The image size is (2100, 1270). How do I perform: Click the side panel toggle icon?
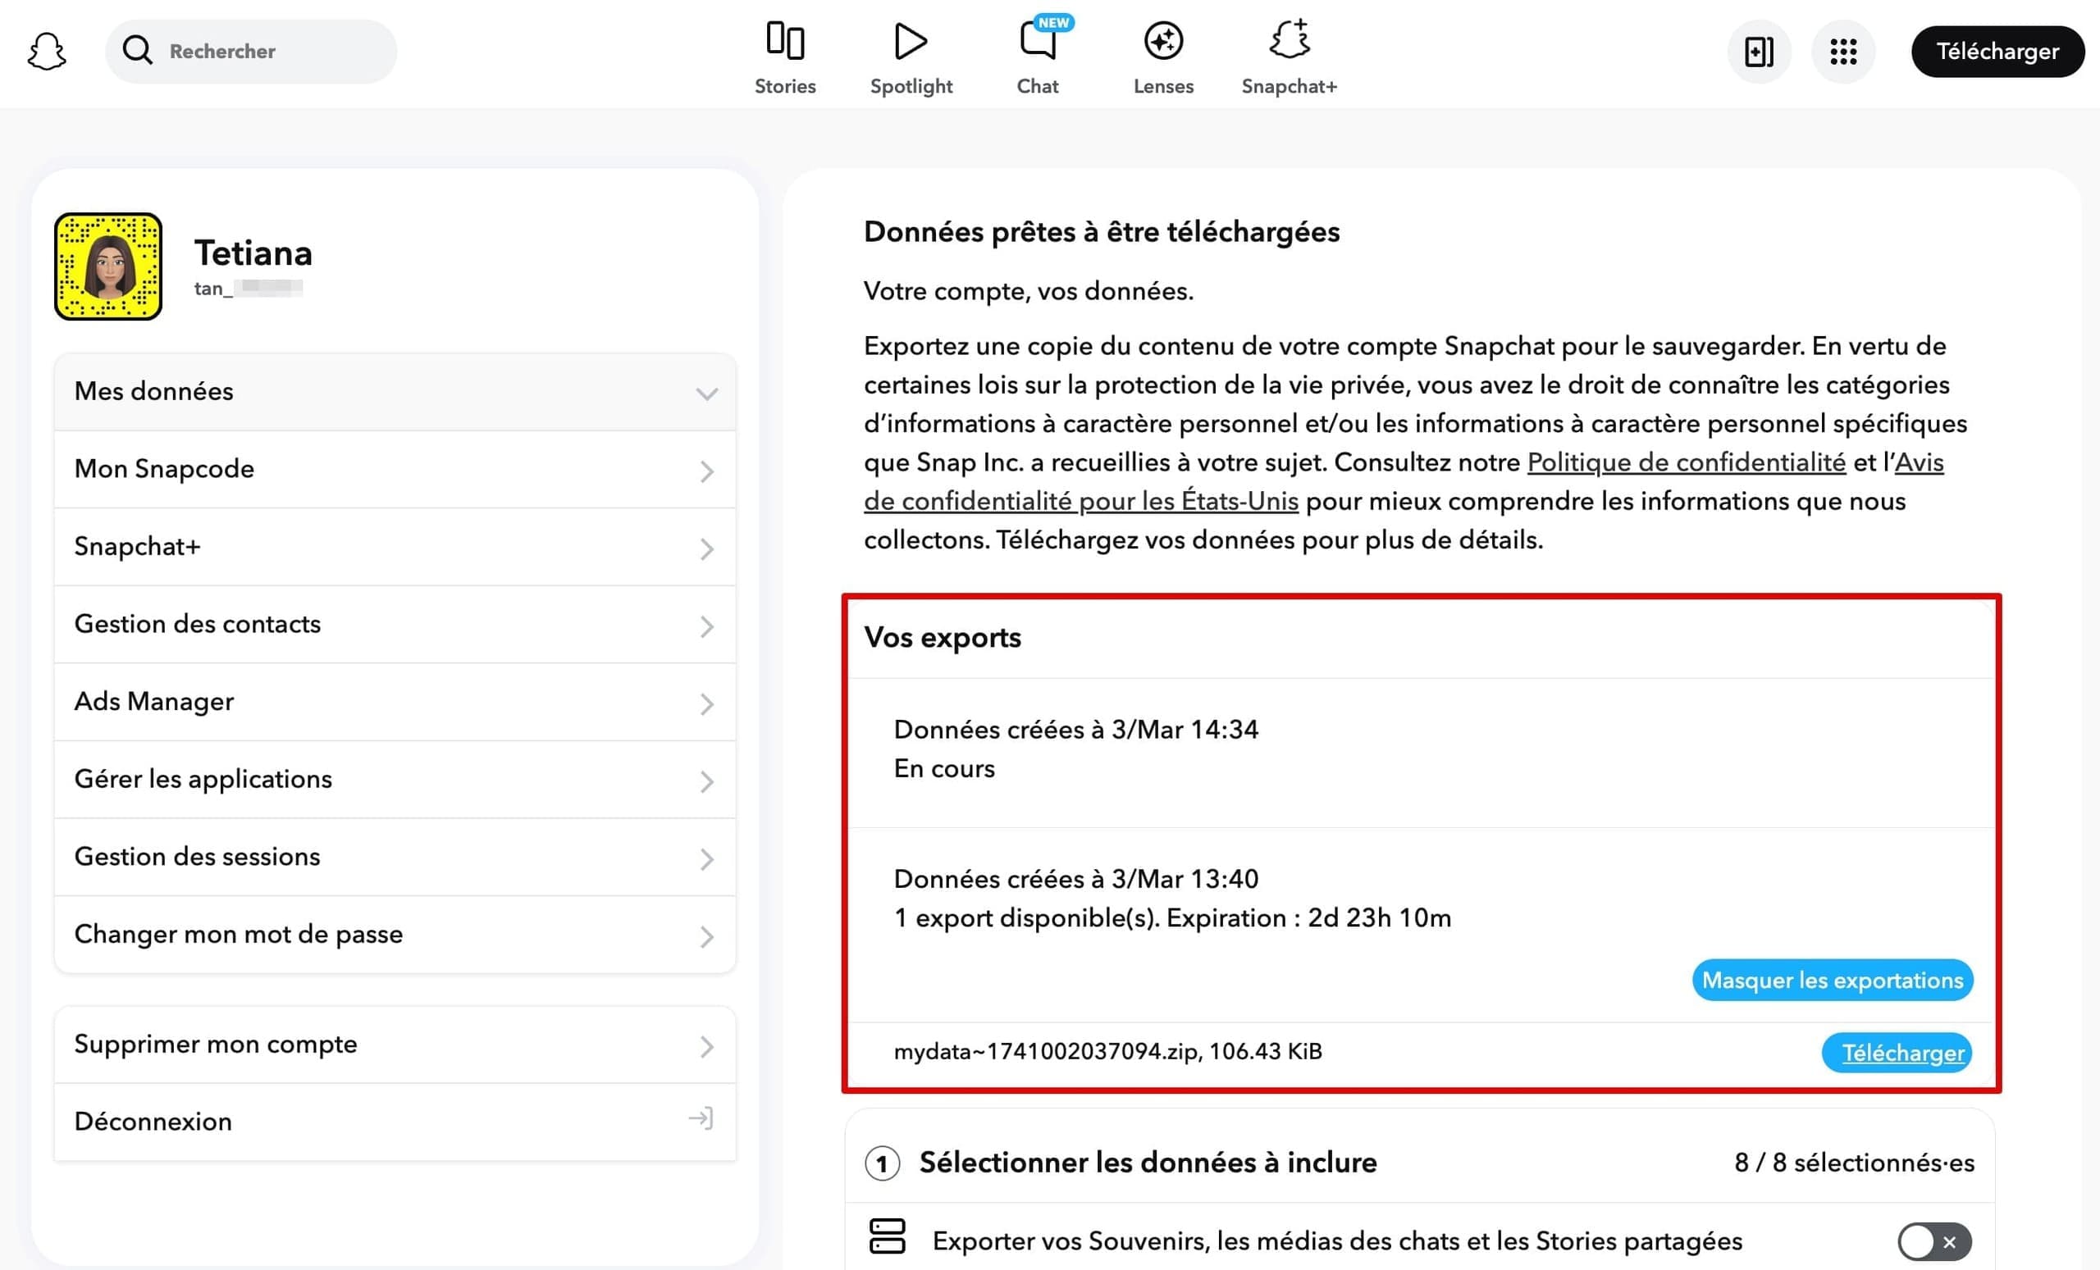[1758, 51]
